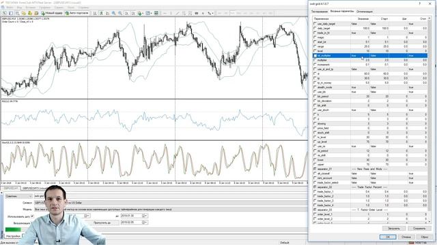Select the trendline drawing tool
Screen dimensions: 437x245
click(x=178, y=13)
